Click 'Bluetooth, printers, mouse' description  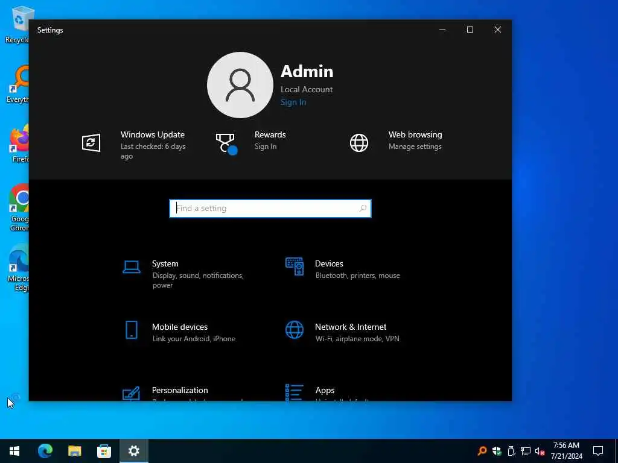[x=357, y=276]
